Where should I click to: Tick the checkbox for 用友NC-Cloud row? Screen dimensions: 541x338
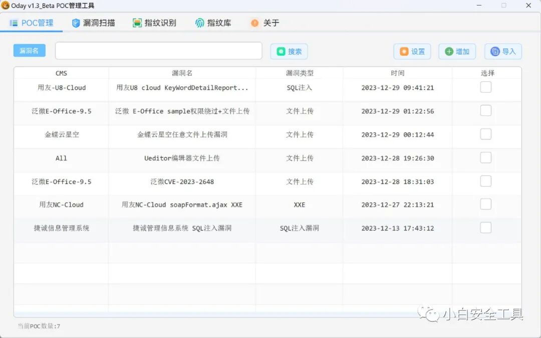(x=486, y=204)
